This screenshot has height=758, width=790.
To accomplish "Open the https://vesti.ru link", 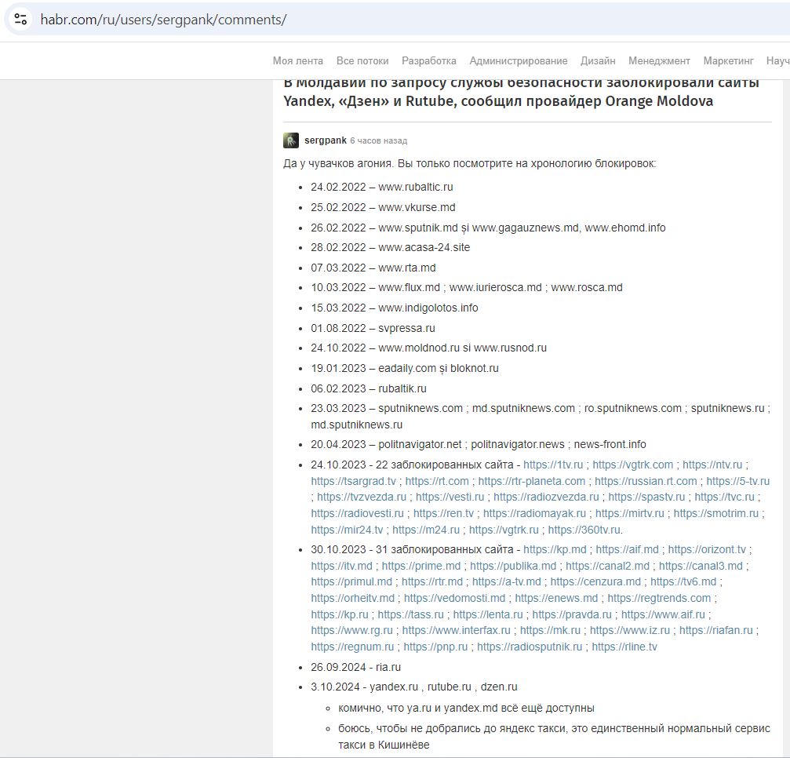I will [x=450, y=497].
